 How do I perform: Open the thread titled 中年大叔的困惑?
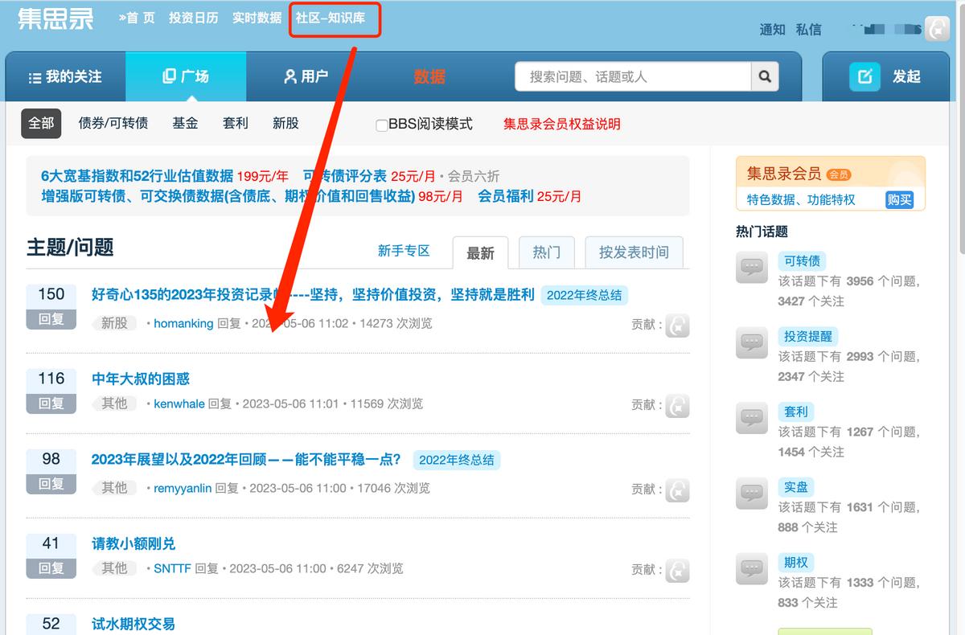139,379
